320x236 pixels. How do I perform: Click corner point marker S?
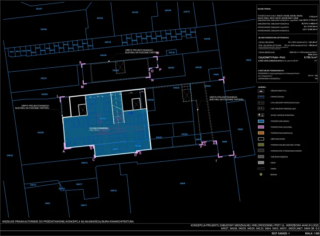tap(80, 63)
